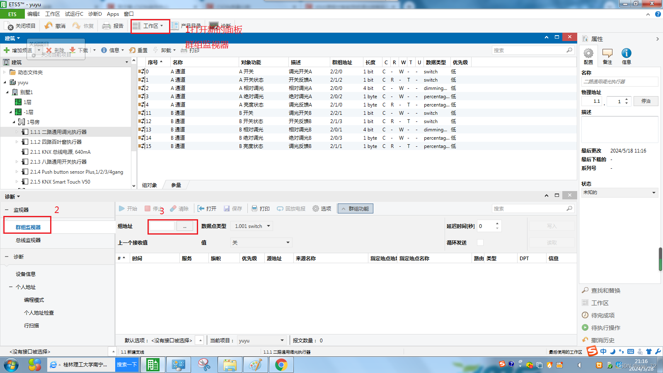663x373 pixels.
Task: Toggle the 循环发送 cyclic send checkbox
Action: click(480, 242)
